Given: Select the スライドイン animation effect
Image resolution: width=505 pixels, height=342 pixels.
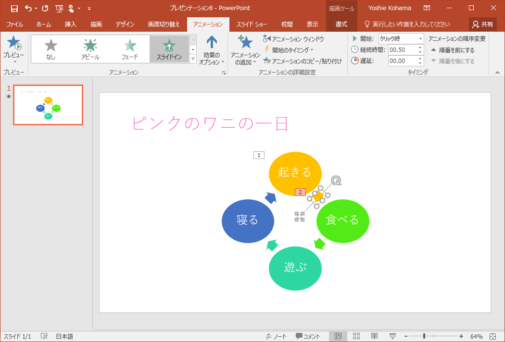Looking at the screenshot, I should [169, 49].
